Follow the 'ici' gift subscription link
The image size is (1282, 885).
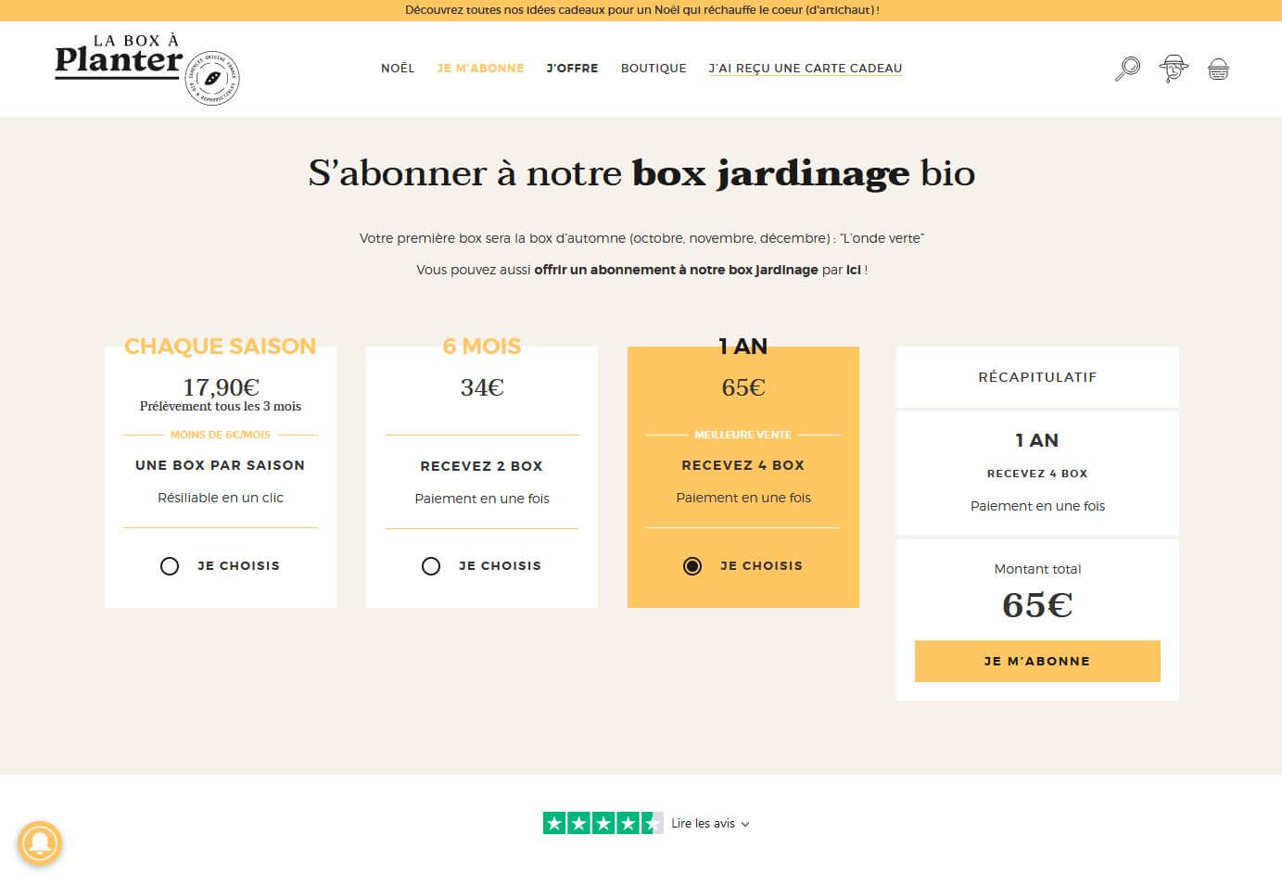[854, 270]
